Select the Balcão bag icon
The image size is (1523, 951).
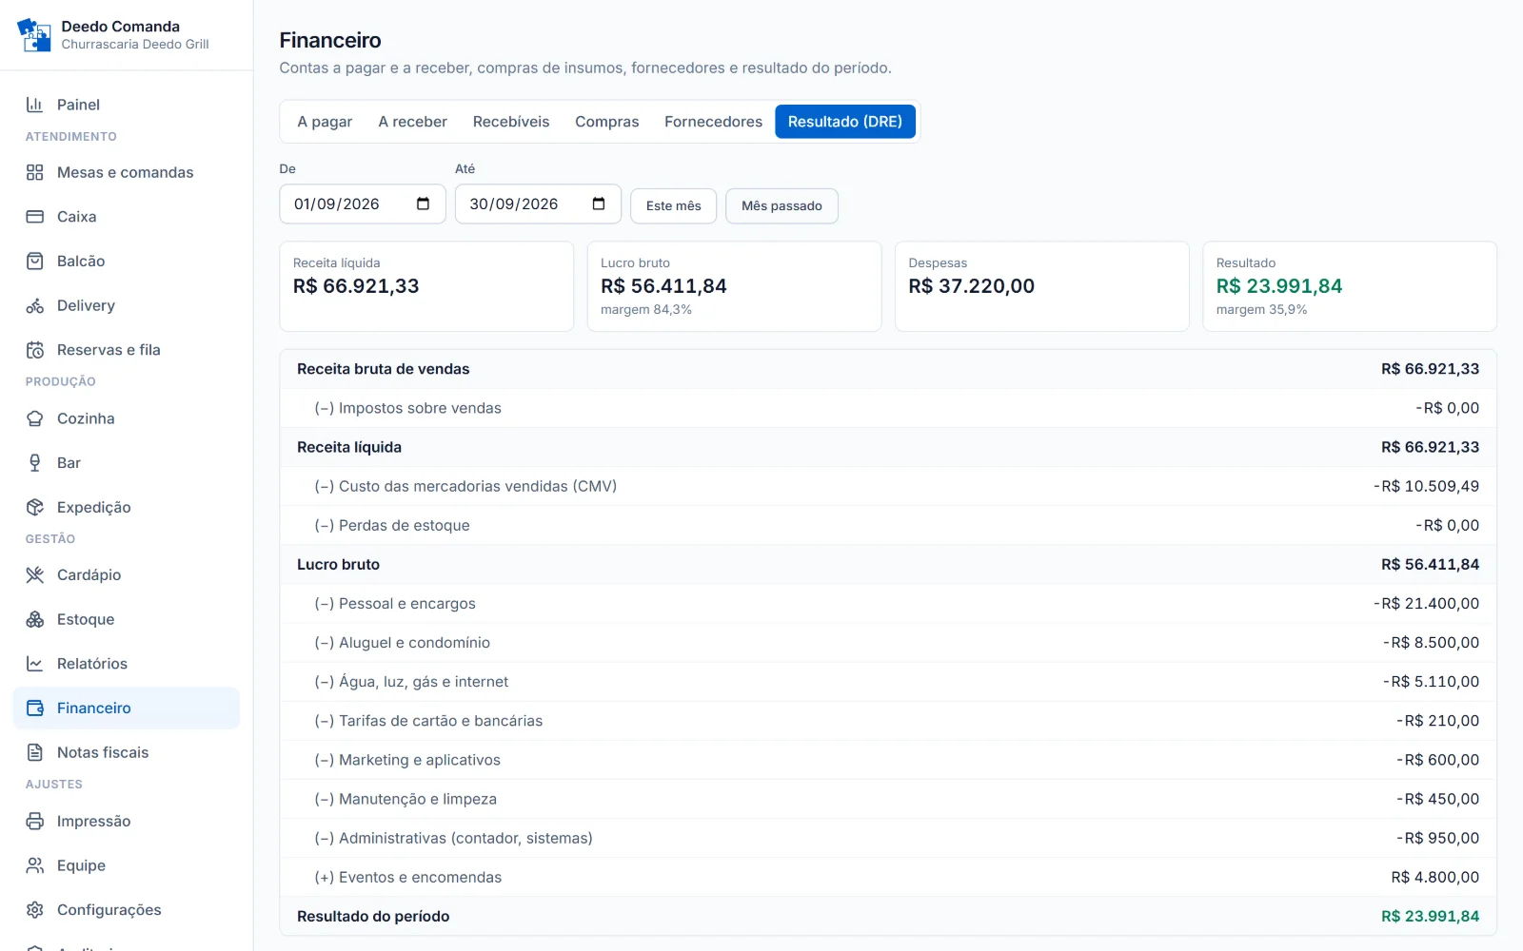35,261
